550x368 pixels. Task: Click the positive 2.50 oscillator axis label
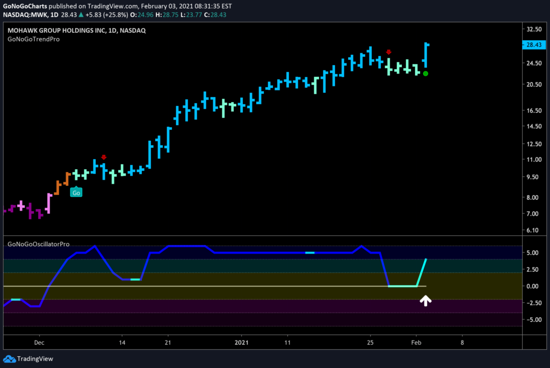[532, 270]
